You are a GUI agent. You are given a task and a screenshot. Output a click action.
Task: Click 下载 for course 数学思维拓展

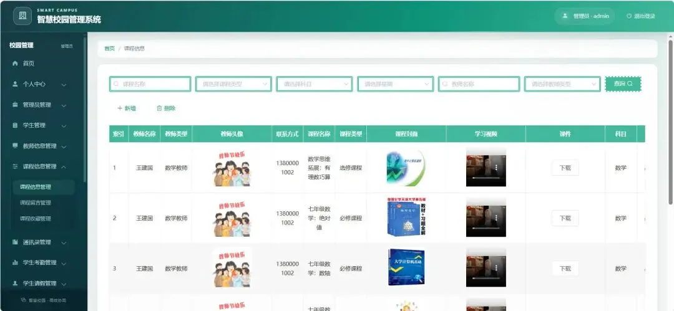pos(565,168)
